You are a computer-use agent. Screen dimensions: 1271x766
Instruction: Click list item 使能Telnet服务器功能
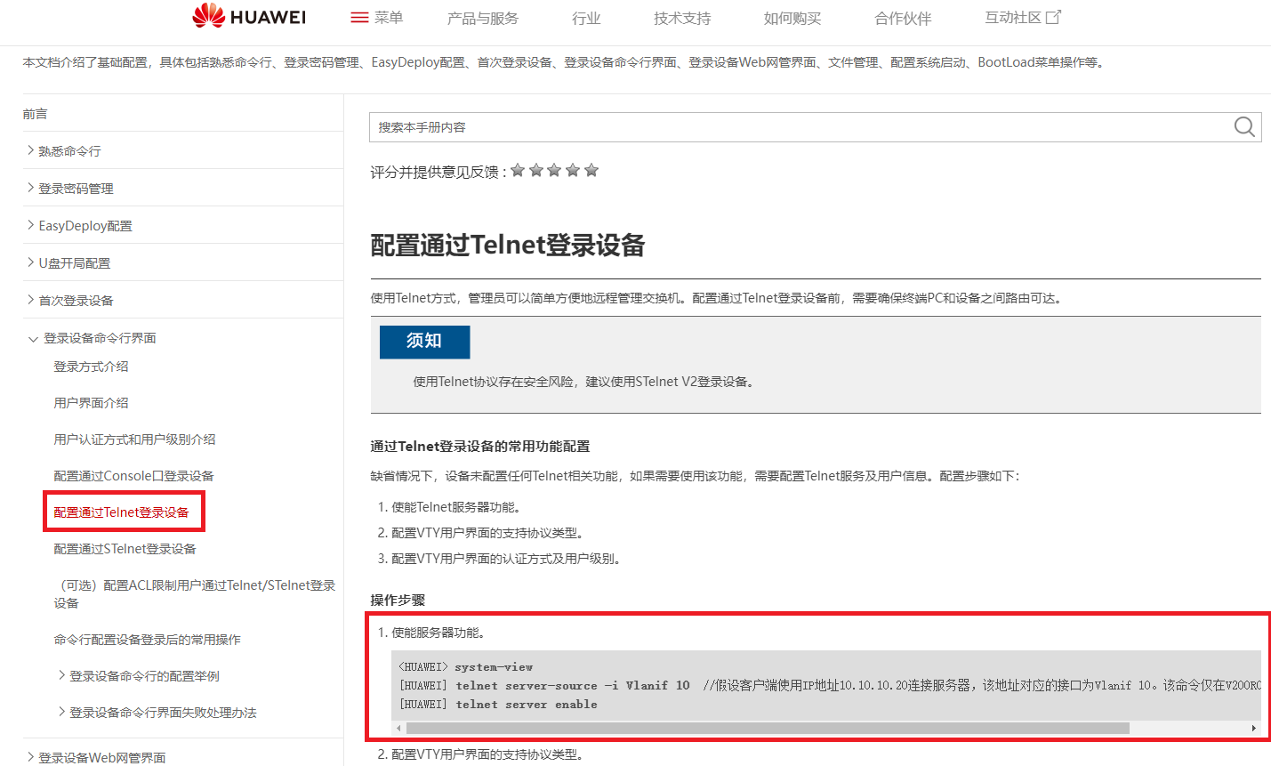point(455,507)
